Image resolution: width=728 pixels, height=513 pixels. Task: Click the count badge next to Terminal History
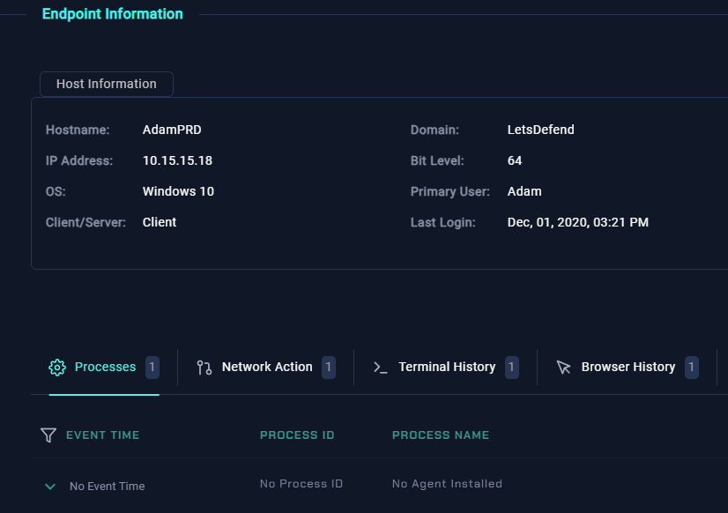[x=512, y=368]
